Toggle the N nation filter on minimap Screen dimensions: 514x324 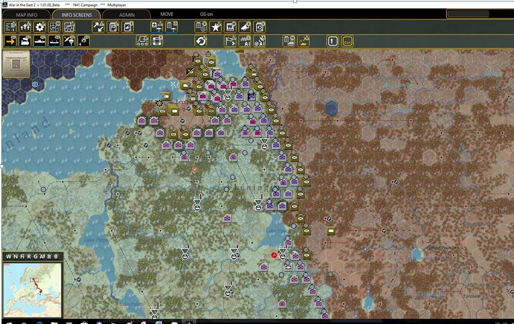pyautogui.click(x=16, y=256)
